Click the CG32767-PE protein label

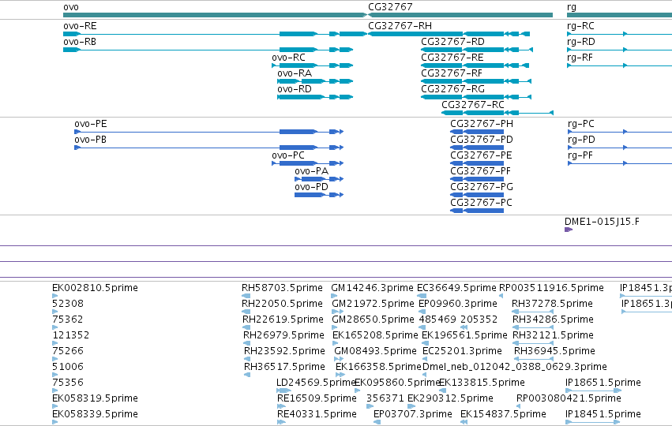tap(481, 156)
